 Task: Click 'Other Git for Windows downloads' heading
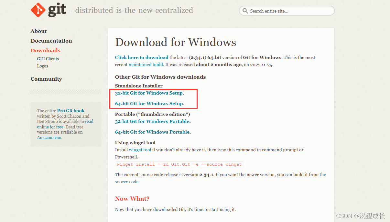pos(160,77)
